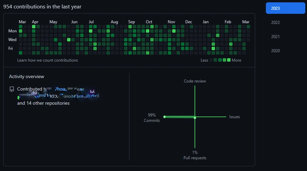This screenshot has width=307, height=171.
Task: Open Learn how we count contributions link
Action: (x=48, y=60)
